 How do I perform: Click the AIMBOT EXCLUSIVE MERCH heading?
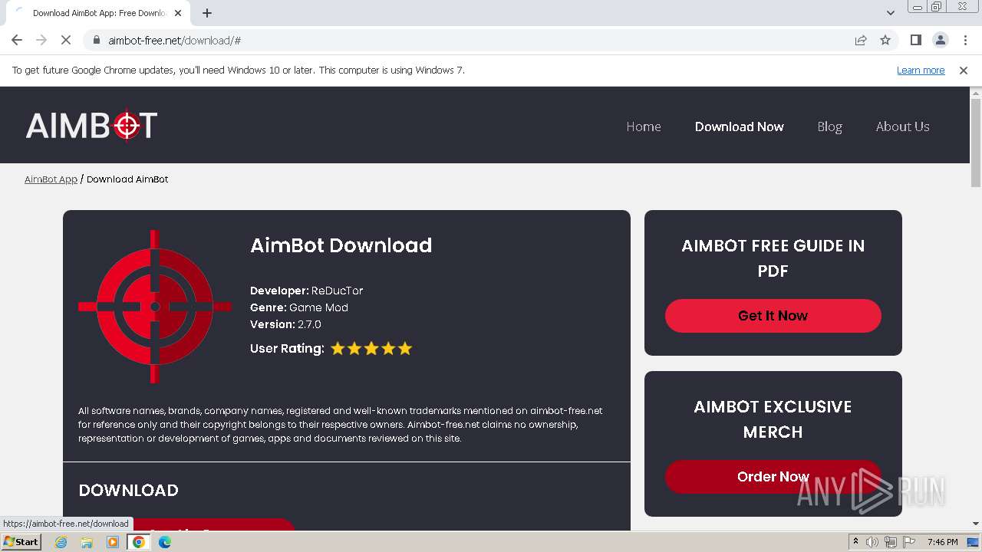tap(773, 419)
